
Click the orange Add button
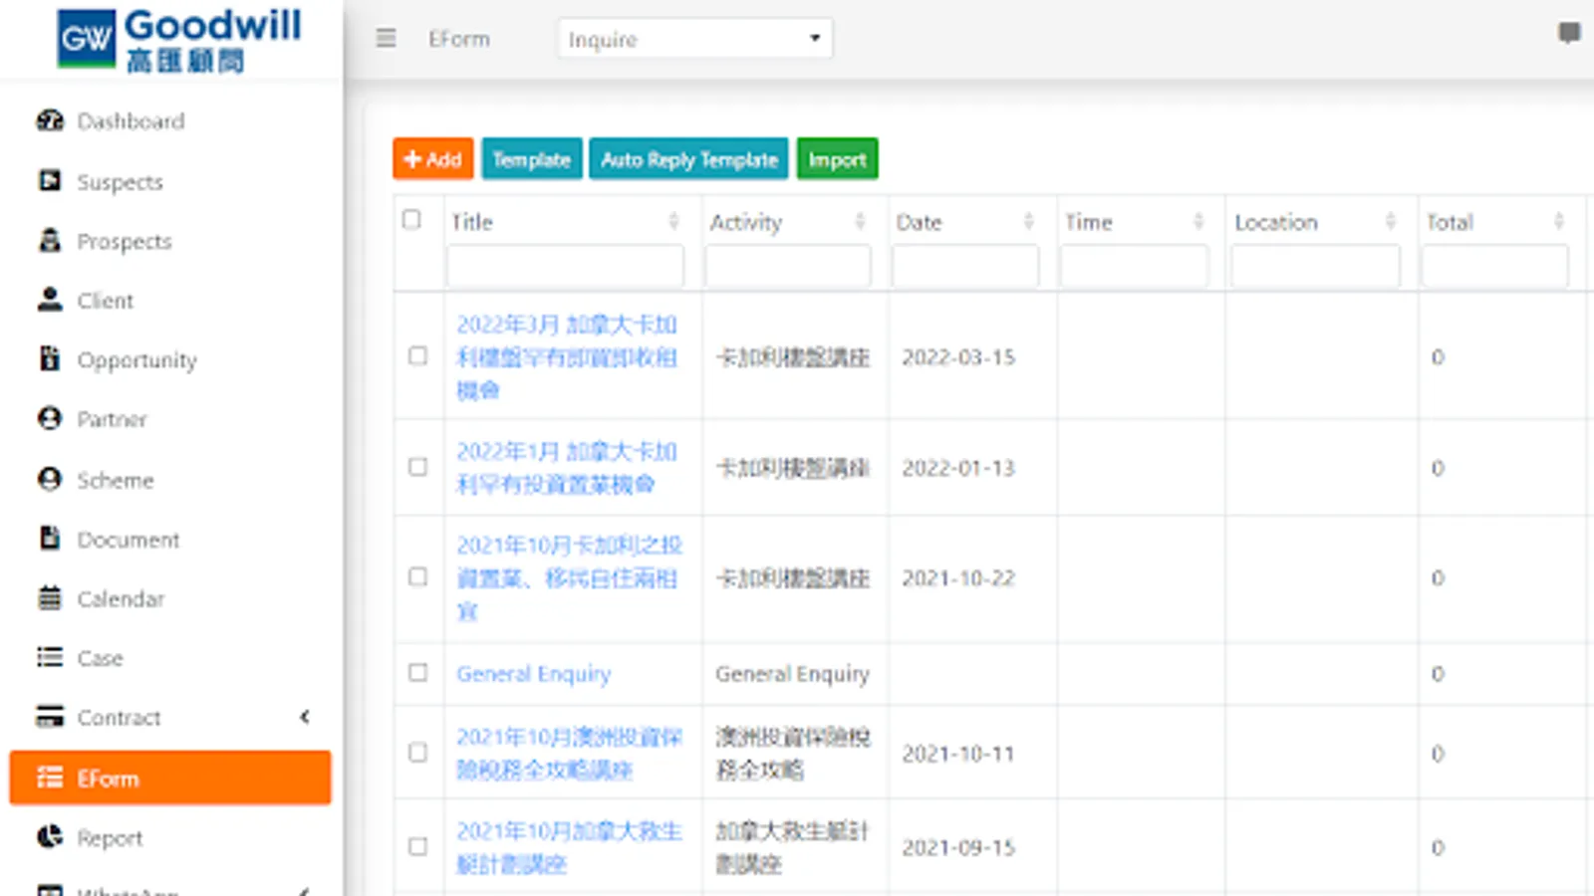click(x=433, y=159)
